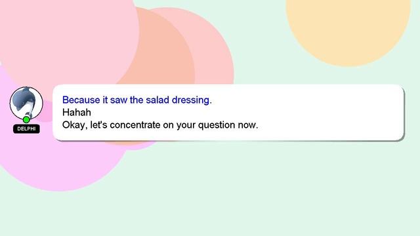Click empty right side of white chat bubble
420x236 pixels.
coord(335,112)
